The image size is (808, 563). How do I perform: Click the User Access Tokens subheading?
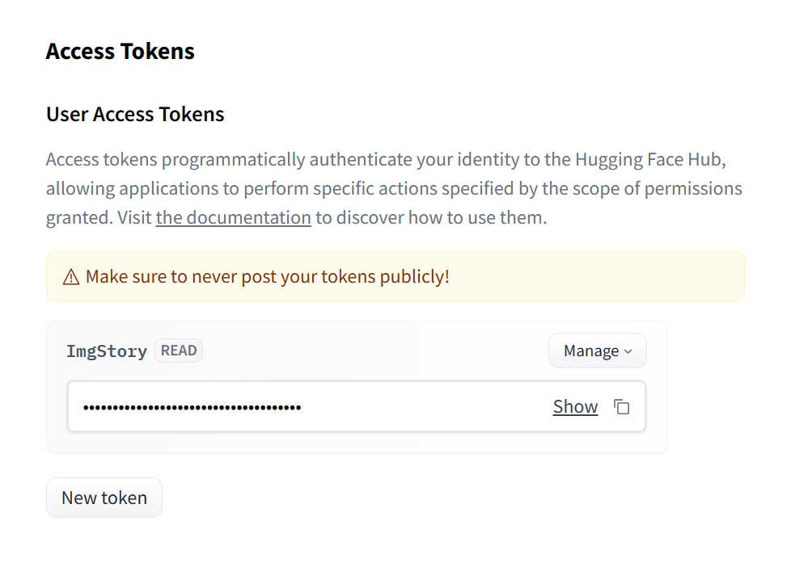tap(135, 115)
